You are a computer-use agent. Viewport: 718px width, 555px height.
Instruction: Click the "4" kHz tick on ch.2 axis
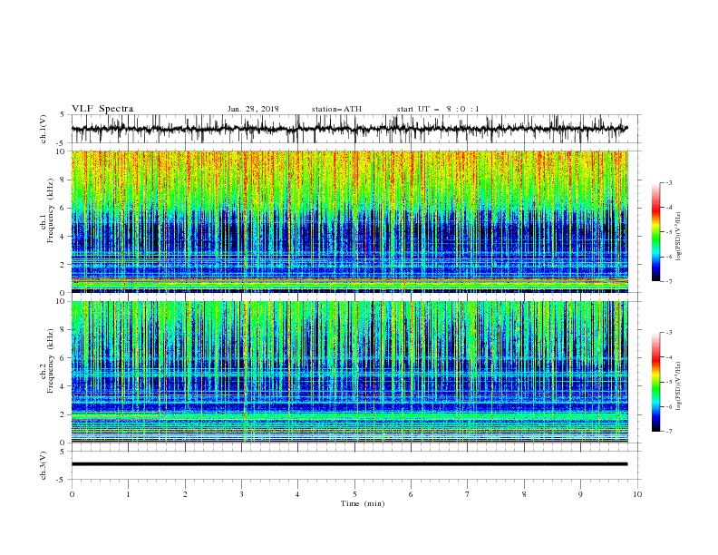pyautogui.click(x=63, y=386)
